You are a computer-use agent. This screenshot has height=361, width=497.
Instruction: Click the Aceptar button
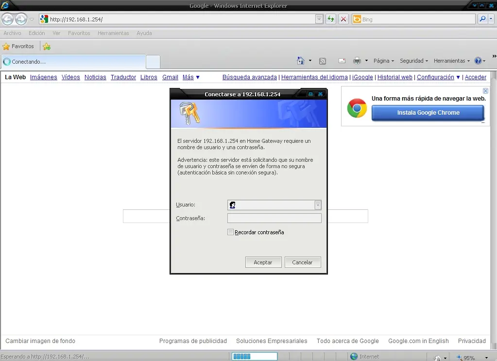[263, 262]
